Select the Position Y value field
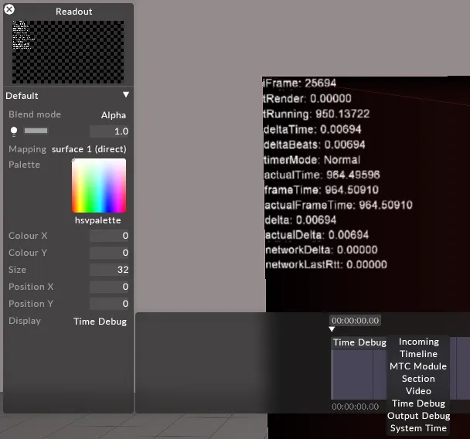This screenshot has height=439, width=470. coord(109,304)
